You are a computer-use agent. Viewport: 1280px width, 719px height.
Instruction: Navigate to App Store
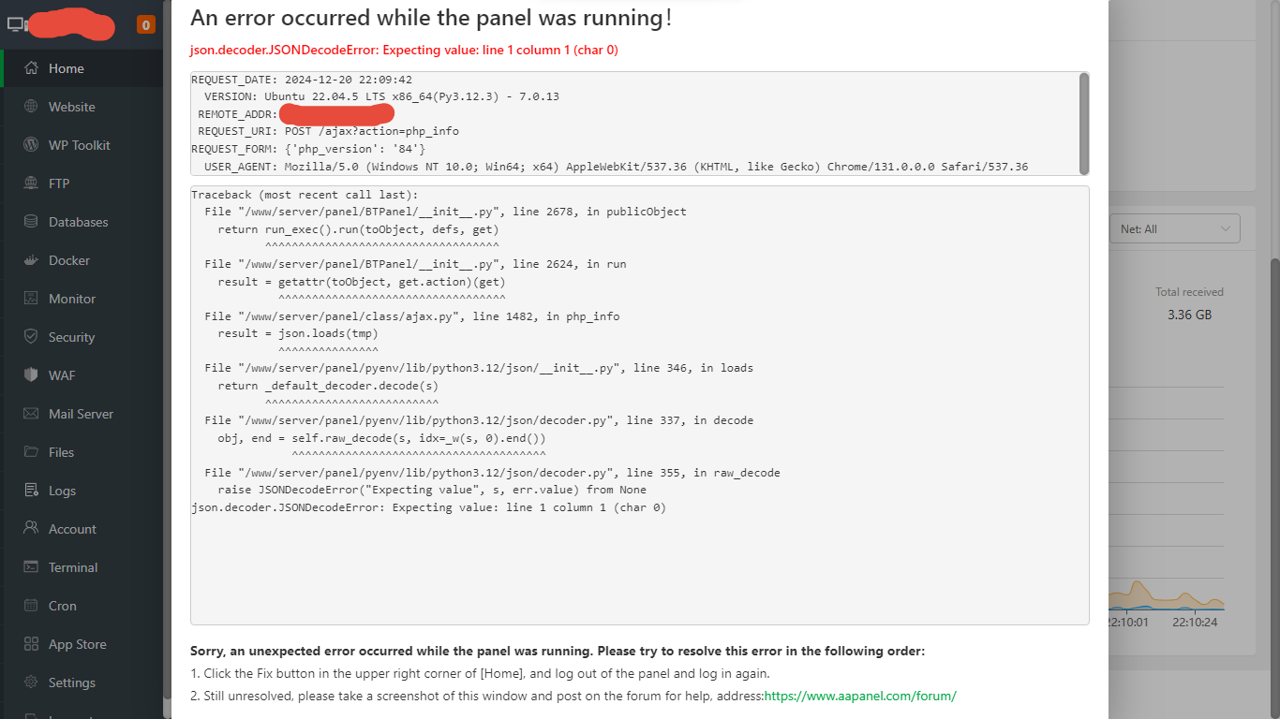(x=77, y=644)
